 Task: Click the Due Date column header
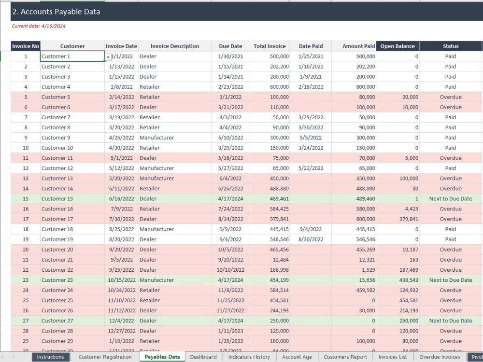pos(230,46)
